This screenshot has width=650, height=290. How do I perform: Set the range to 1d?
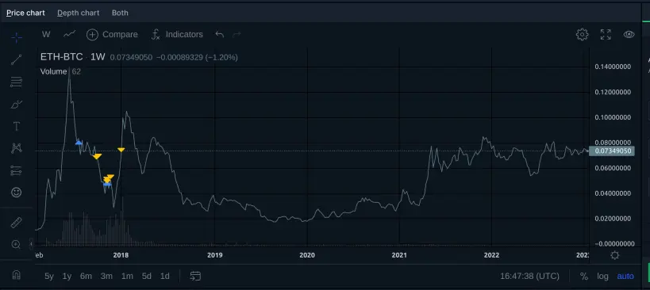164,277
